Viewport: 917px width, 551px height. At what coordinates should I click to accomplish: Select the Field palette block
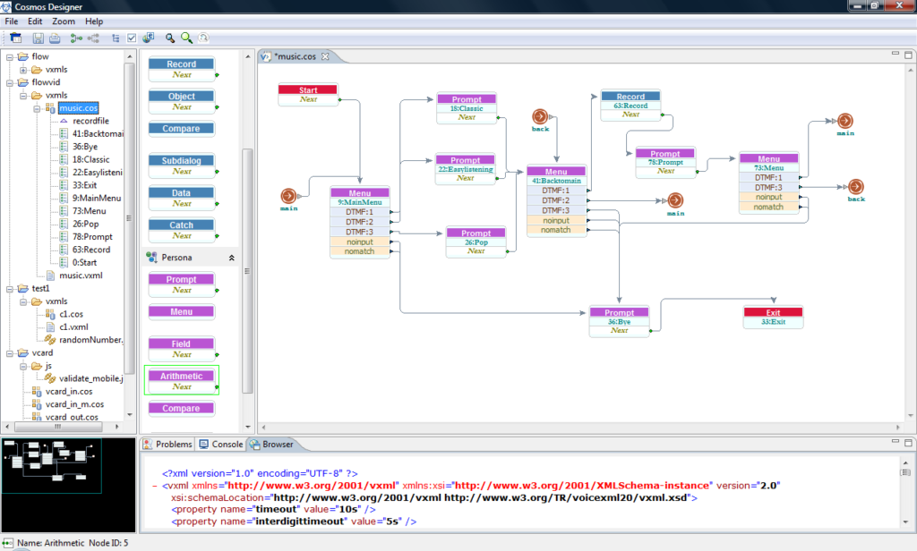point(181,349)
